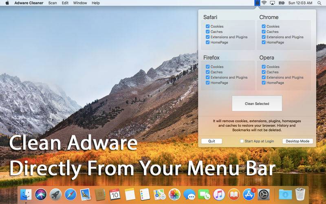
Task: Toggle Firefox Extensions and Plugins checkbox
Action: pyautogui.click(x=207, y=77)
